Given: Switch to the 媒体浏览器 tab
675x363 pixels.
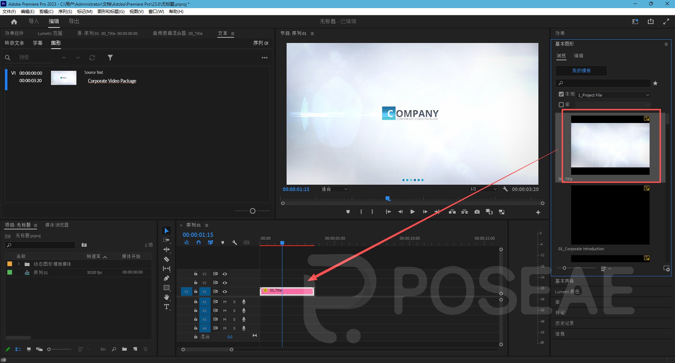Looking at the screenshot, I should click(57, 225).
